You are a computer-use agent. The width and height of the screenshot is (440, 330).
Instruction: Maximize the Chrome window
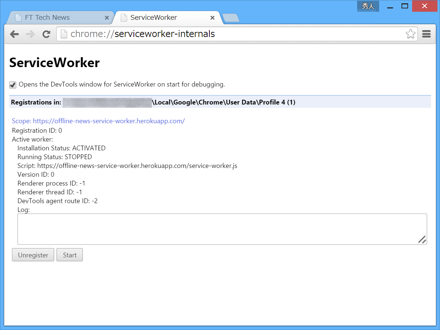click(x=405, y=6)
